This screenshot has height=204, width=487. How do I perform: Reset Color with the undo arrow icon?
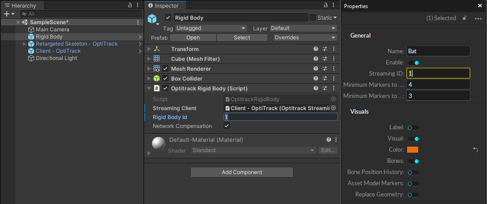476,150
